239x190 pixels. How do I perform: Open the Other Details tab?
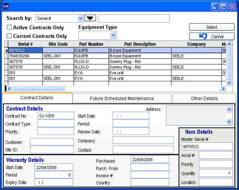(x=204, y=99)
